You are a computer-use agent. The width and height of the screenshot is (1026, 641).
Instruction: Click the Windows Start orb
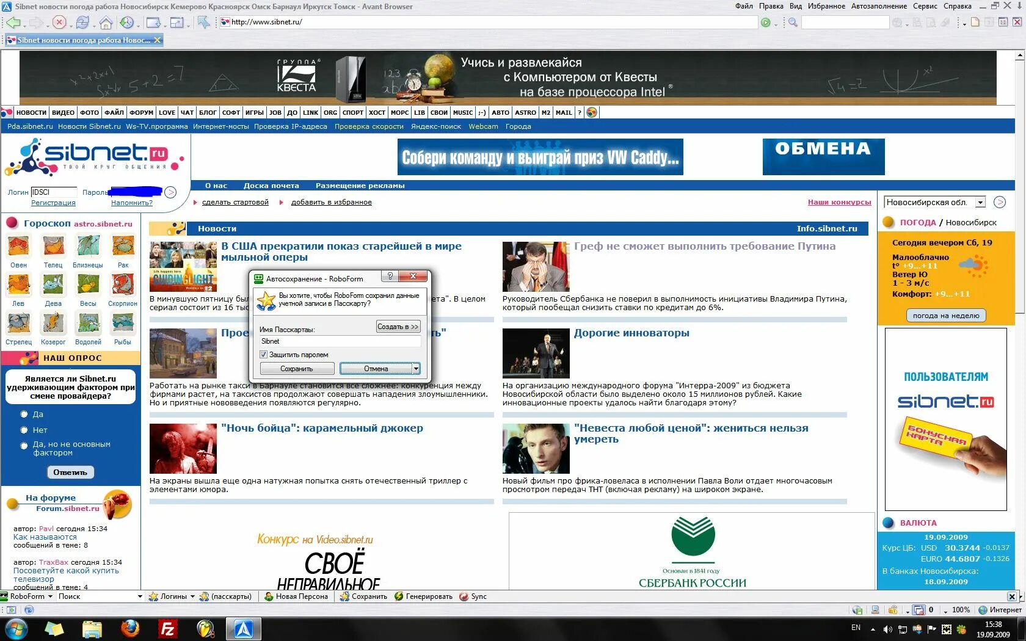coord(16,629)
